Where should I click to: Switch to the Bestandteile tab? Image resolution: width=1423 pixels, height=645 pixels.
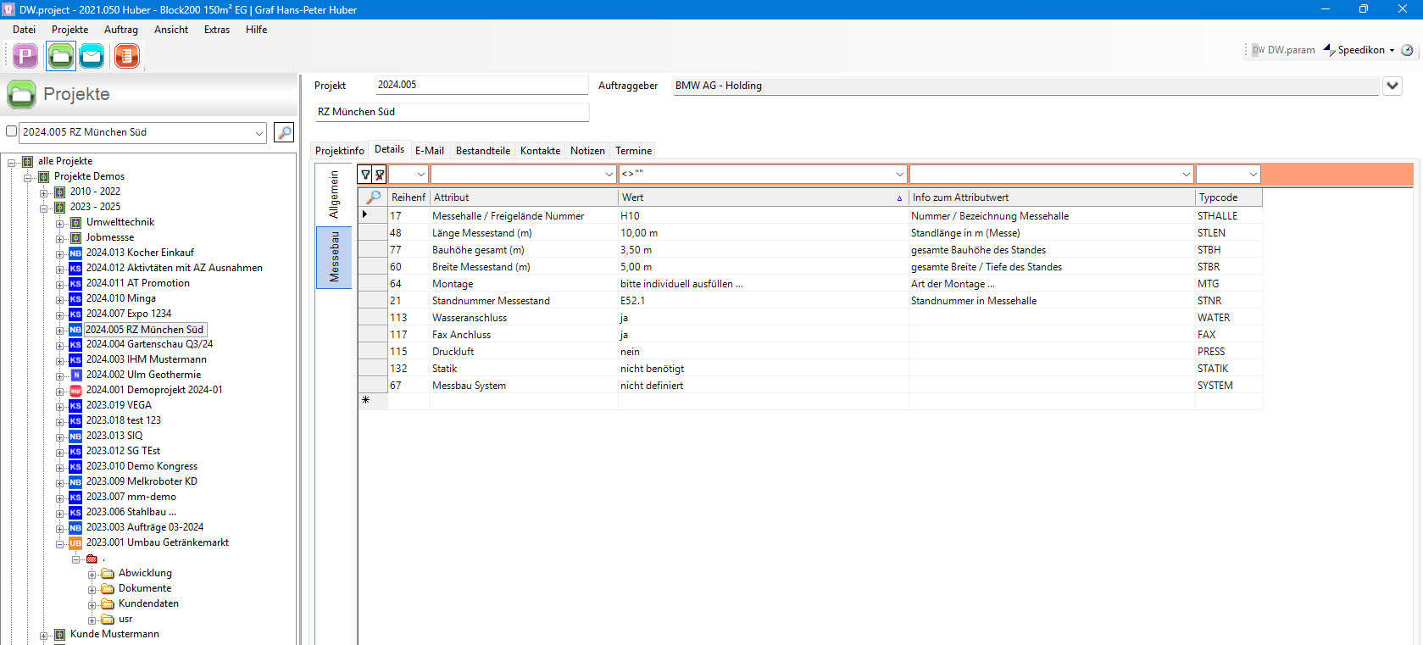483,151
